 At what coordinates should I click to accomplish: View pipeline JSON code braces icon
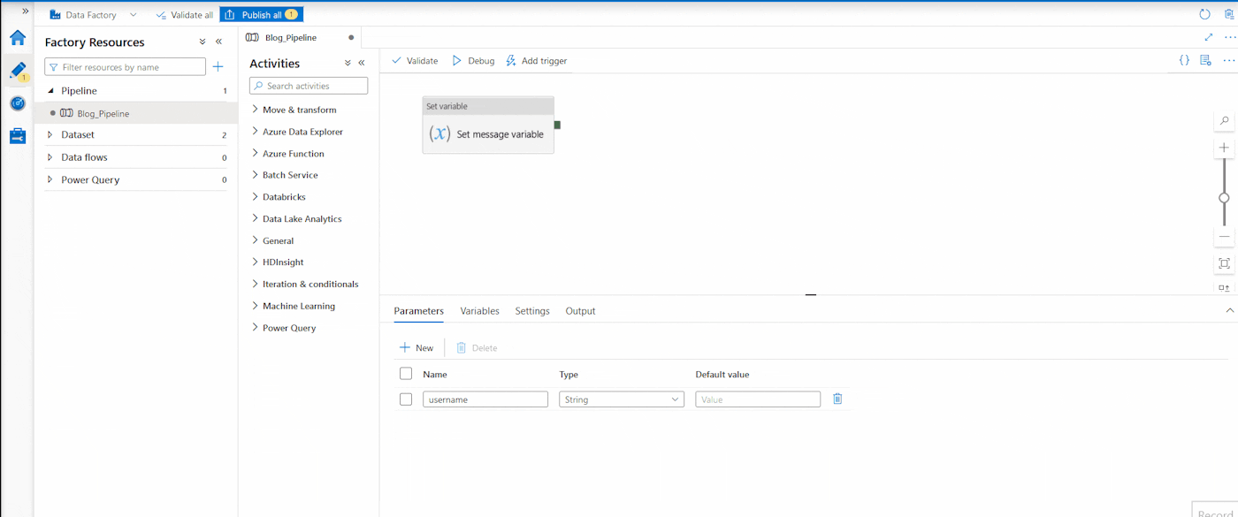(x=1184, y=60)
